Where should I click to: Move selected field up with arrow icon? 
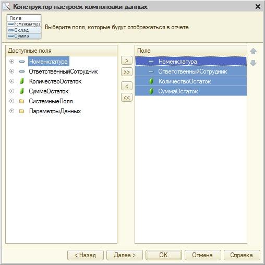pos(253,51)
